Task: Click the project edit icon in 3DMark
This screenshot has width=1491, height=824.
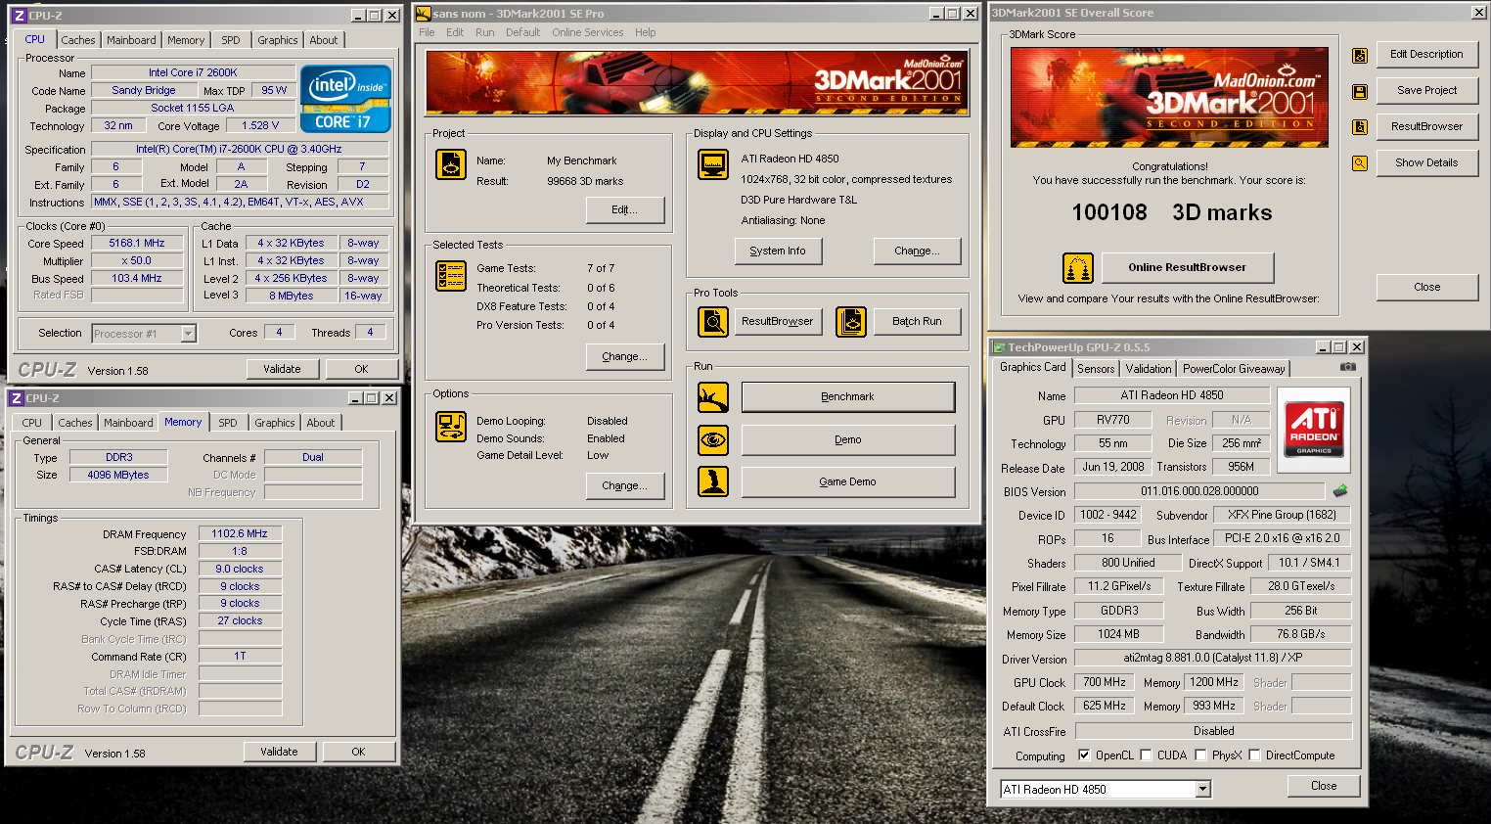Action: 451,164
